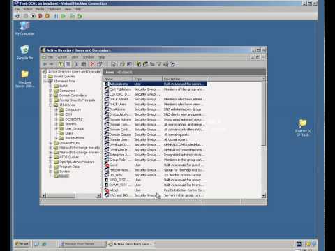This screenshot has height=251, width=335.
Task: Click the list's vertical scrollbar thumb
Action: point(264,113)
